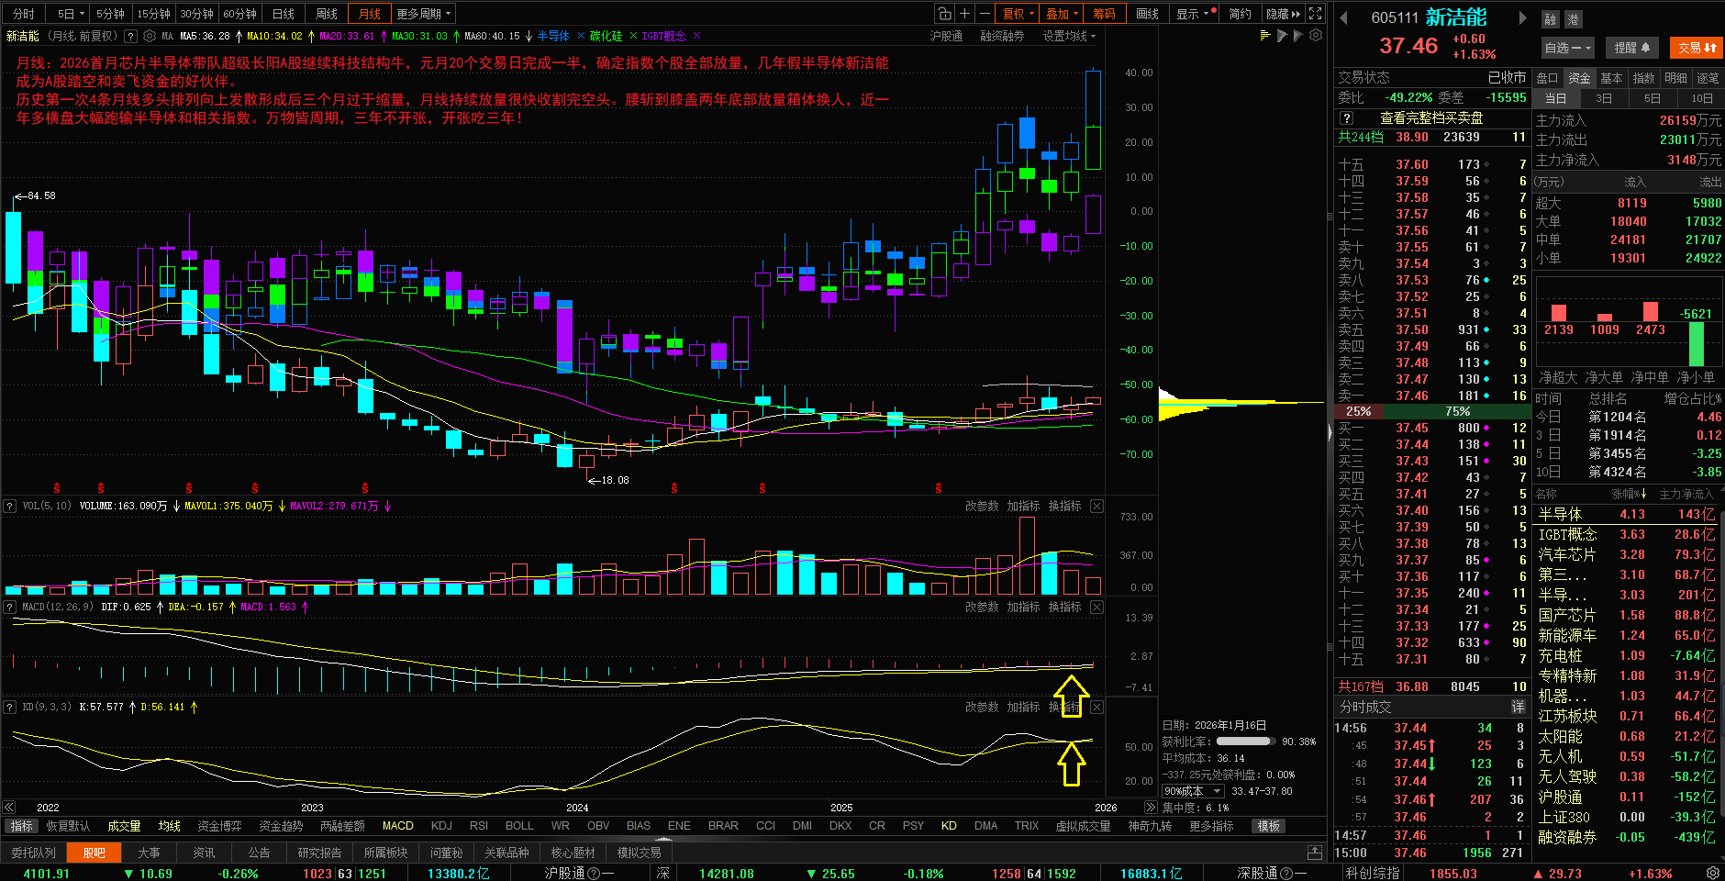Toggle the 筹码 chip distribution button
1725x881 pixels.
(x=1104, y=14)
